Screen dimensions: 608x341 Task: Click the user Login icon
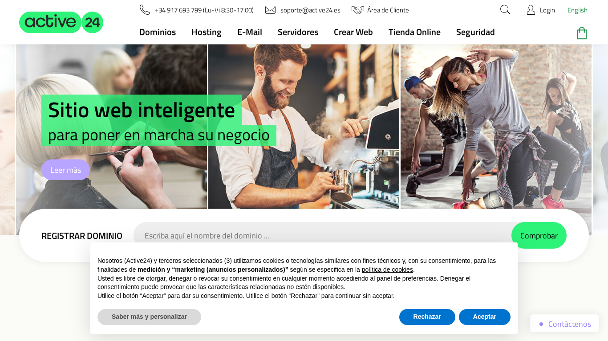[x=531, y=10]
